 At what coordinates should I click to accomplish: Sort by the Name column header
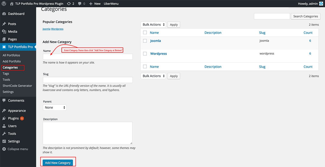point(154,33)
